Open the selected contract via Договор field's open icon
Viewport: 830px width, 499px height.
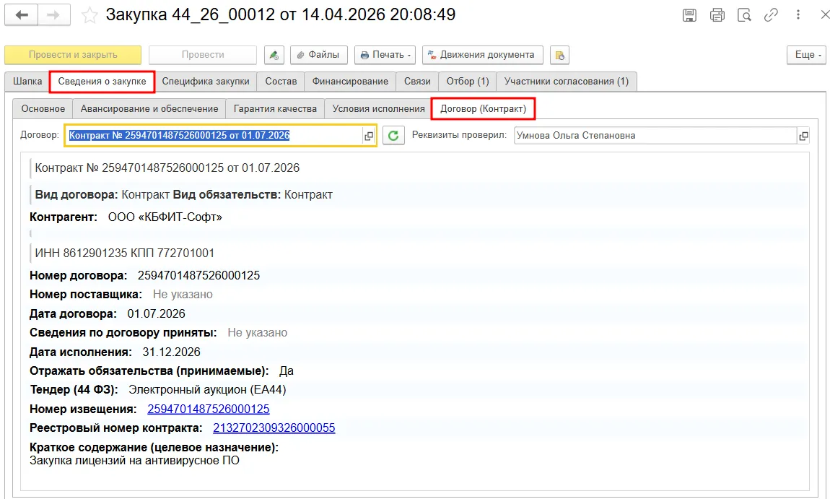[369, 136]
